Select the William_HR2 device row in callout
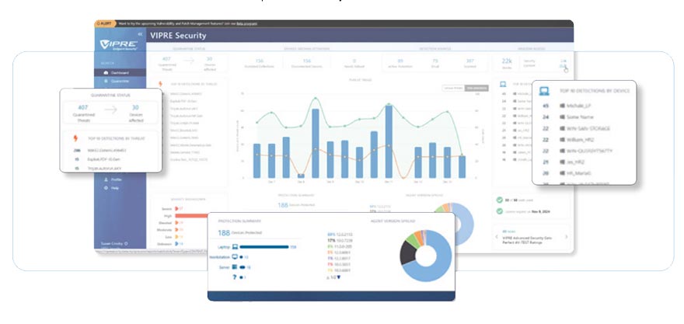This screenshot has width=684, height=324. [569, 140]
